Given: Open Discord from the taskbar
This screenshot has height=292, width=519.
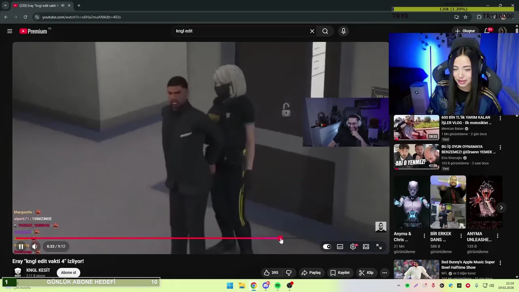Looking at the screenshot, I should point(266,286).
